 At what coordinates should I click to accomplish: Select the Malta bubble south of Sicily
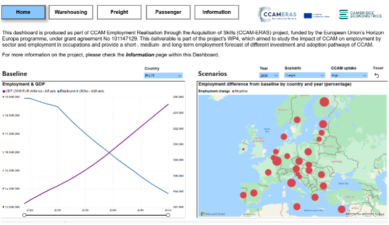pyautogui.click(x=297, y=207)
